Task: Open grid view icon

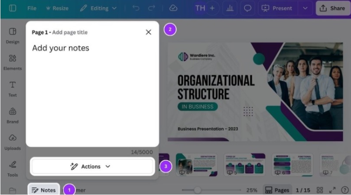Action: tap(320, 190)
